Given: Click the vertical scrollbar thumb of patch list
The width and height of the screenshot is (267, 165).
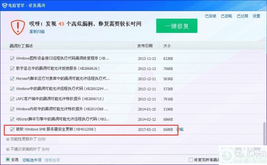Looking at the screenshot, I should [265, 134].
